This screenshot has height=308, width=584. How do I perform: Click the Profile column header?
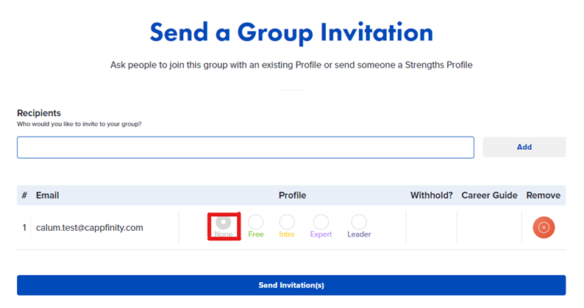pos(293,196)
